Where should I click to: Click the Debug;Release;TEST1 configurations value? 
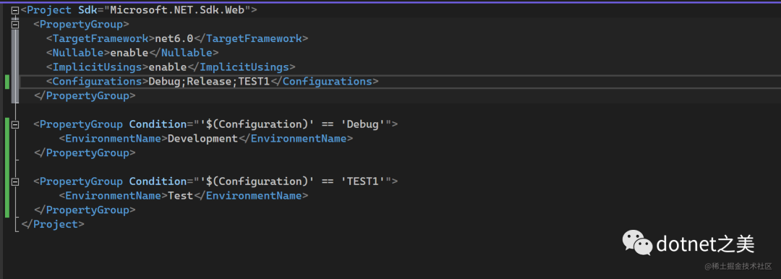[x=209, y=81]
